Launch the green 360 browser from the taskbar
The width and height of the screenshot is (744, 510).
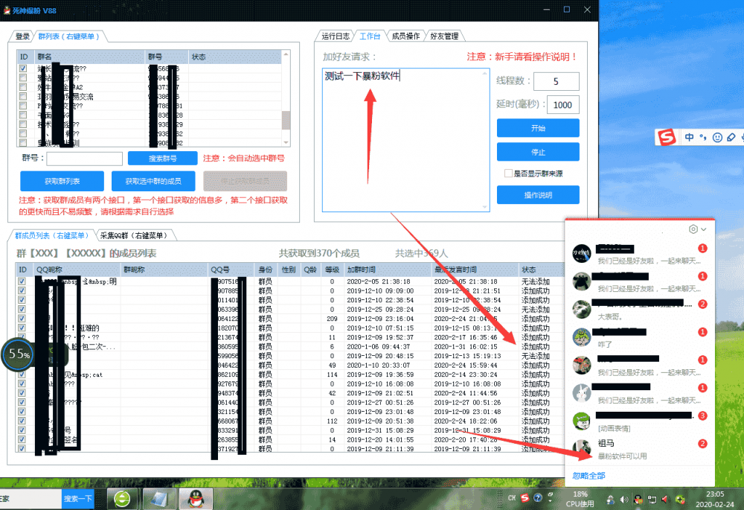pyautogui.click(x=122, y=499)
